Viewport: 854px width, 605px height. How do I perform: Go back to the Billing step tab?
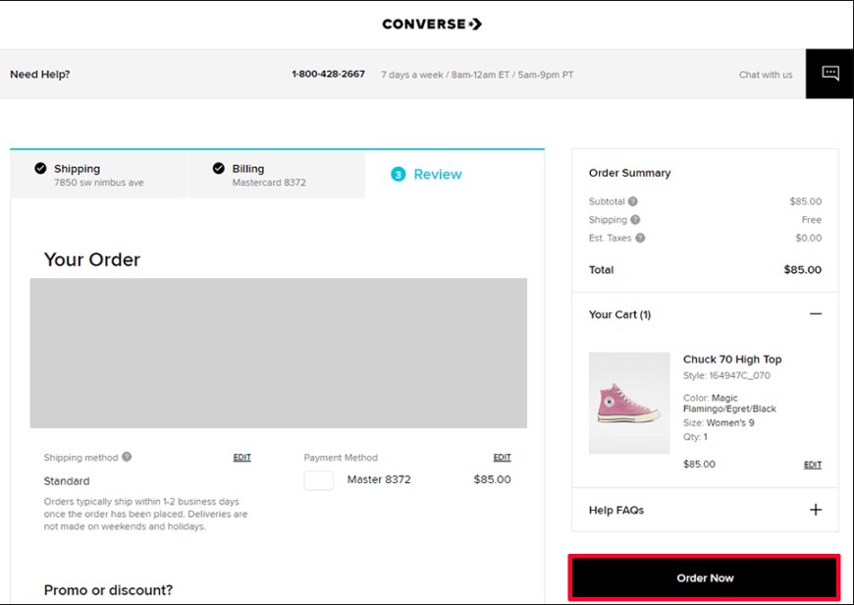click(276, 175)
